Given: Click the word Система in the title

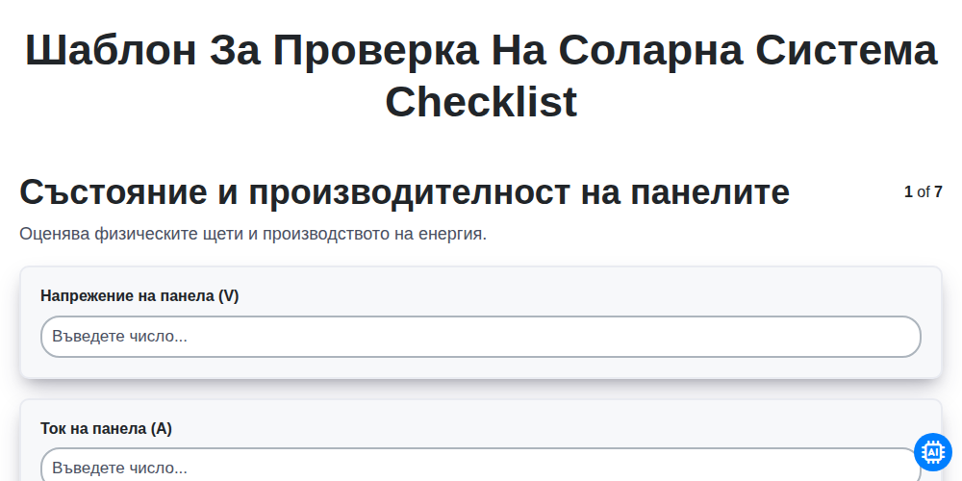Looking at the screenshot, I should tap(847, 50).
